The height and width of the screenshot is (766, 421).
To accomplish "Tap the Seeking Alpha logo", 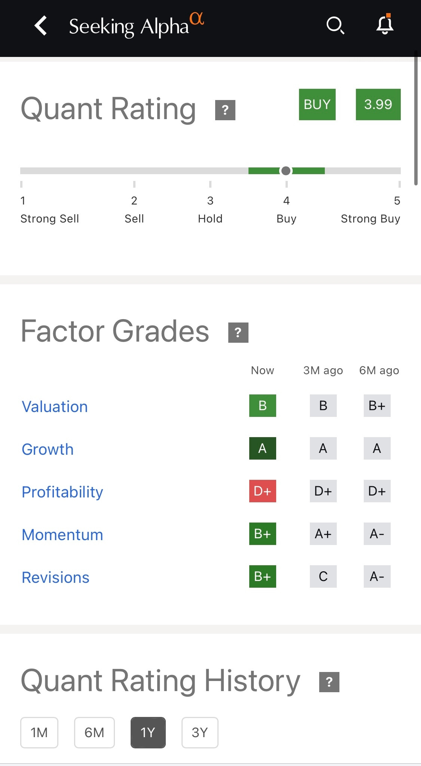I will click(x=136, y=25).
